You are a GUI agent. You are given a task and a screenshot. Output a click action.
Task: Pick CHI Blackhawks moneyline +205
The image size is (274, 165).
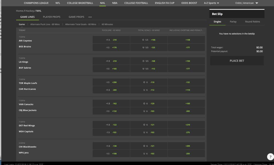186,146
